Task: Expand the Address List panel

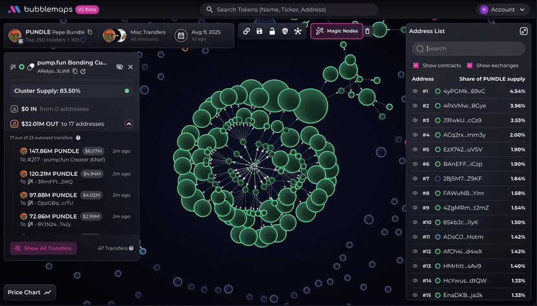Action: 523,31
